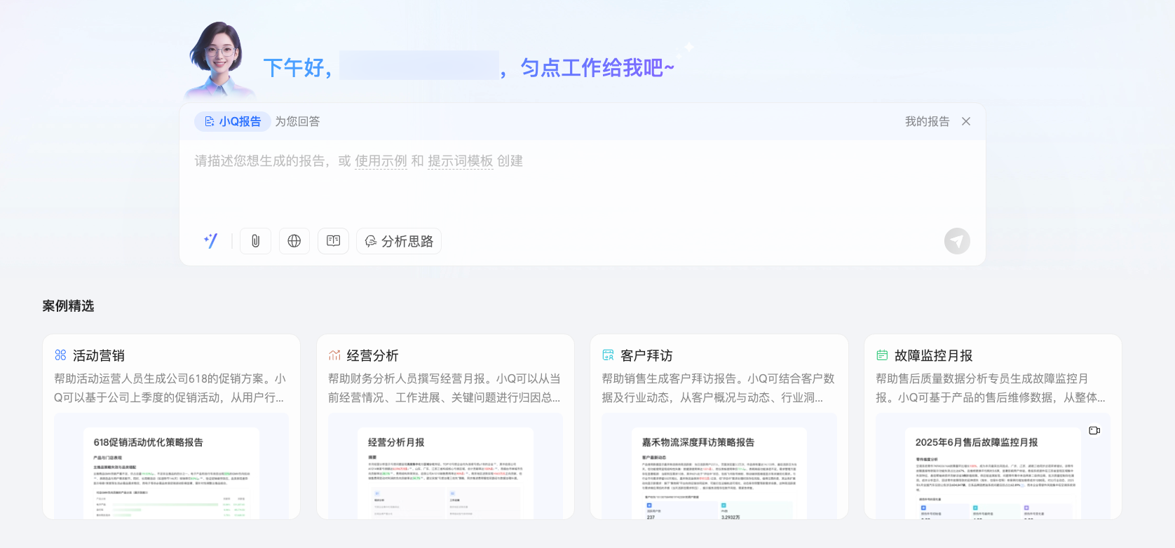Click the 故障监控月报 calendar icon
Screen dimensions: 1175x548
click(x=882, y=355)
